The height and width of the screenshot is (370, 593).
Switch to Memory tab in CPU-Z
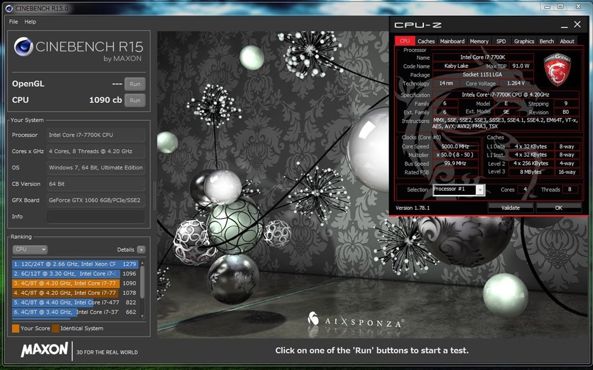tap(479, 41)
